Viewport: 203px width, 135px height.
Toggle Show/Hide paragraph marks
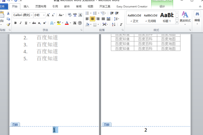point(121,24)
